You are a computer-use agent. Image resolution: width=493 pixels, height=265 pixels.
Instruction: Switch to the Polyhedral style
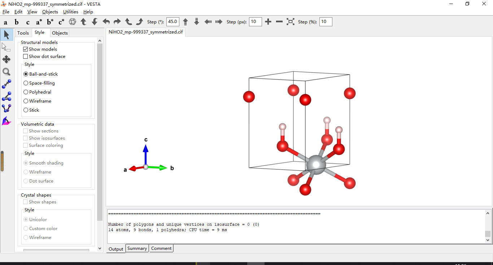(x=38, y=92)
